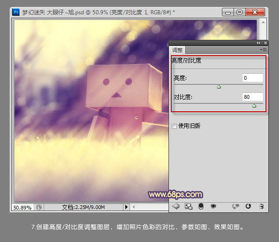The image size is (279, 242).
Task: Click the 亮度 brightness slider handle
Action: 219,86
